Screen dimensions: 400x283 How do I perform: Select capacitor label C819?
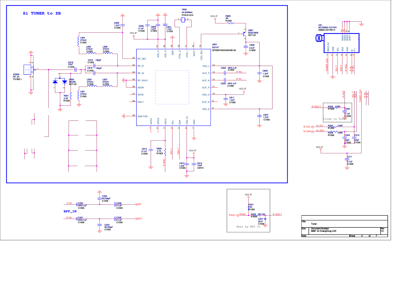click(71, 62)
